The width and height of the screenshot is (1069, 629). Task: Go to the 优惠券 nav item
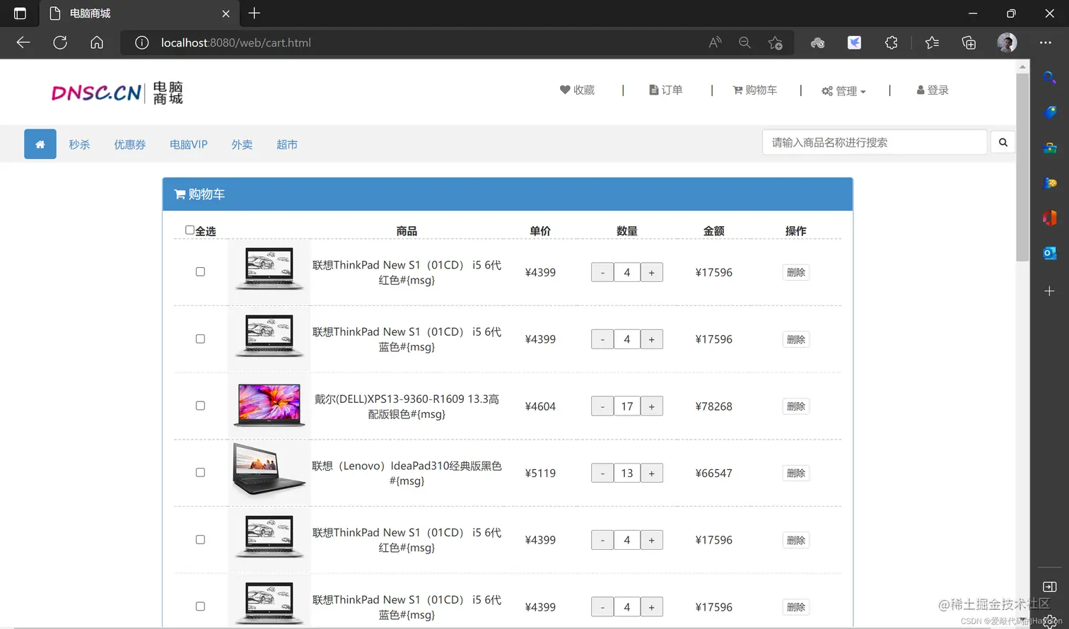pyautogui.click(x=130, y=144)
